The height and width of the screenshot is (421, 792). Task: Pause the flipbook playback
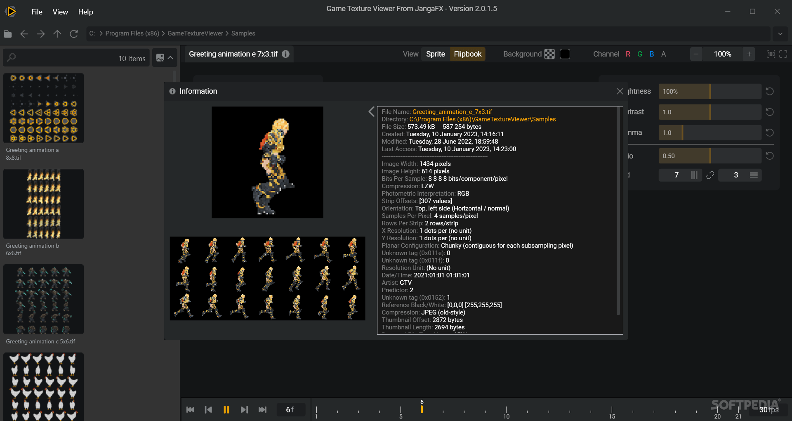[x=226, y=409]
